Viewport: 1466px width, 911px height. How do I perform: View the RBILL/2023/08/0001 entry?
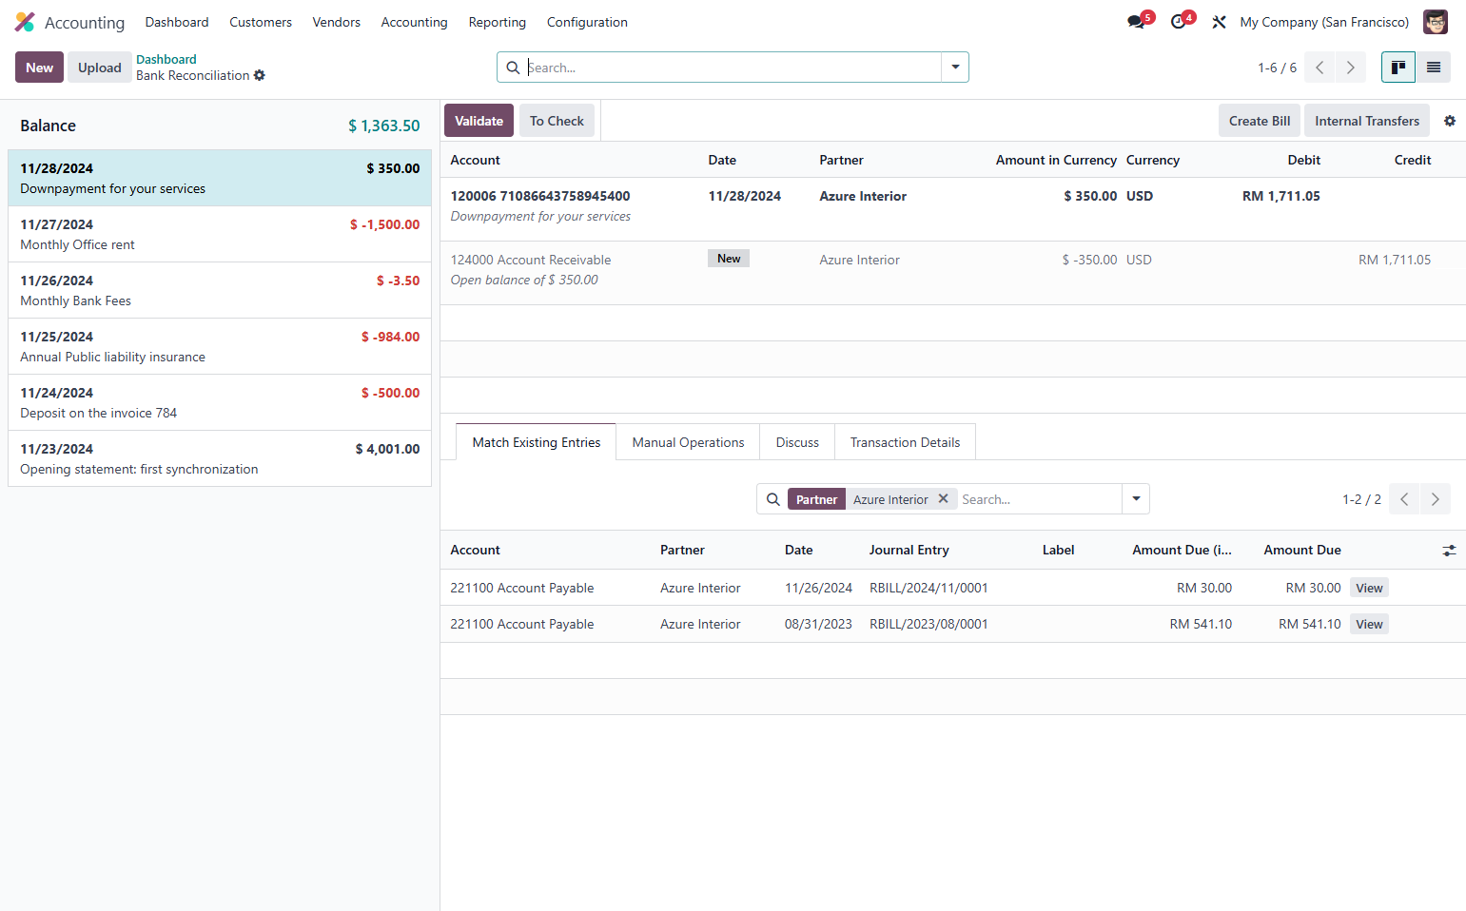coord(1369,624)
